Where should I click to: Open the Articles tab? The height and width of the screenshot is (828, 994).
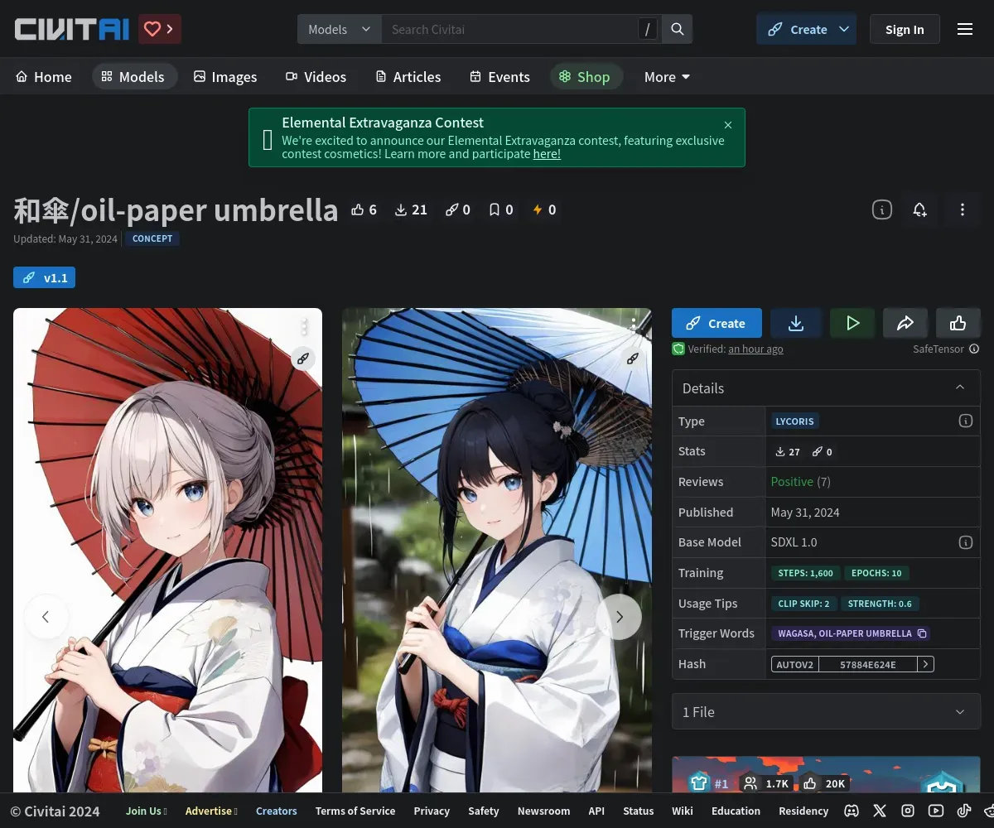(408, 77)
